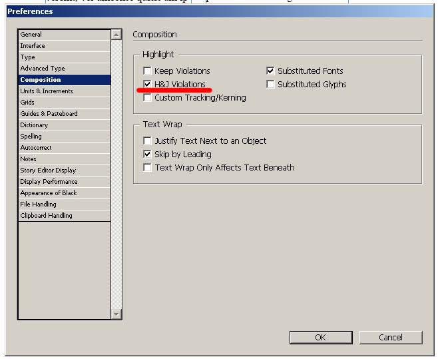Enable Custom Tracking/Kerning highlight
Viewport: 438px width, 359px height.
tap(147, 98)
